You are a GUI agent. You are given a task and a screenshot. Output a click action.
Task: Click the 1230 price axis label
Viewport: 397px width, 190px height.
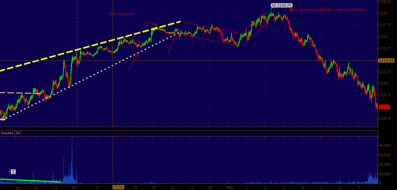coord(383,13)
